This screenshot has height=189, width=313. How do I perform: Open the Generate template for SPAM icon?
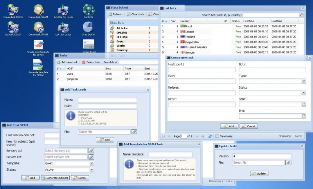coord(38,66)
